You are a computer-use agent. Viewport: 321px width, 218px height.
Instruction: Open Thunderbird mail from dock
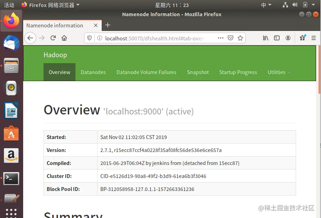11,43
